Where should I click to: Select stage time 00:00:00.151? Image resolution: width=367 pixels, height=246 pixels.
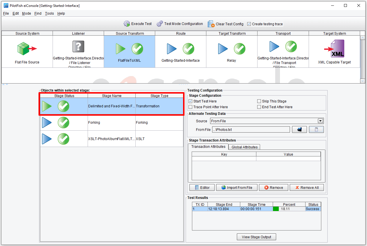coord(256,209)
